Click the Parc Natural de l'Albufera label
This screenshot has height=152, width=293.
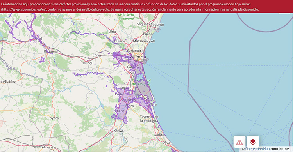(141, 82)
